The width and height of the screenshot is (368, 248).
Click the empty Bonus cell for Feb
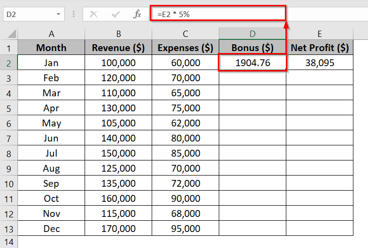(x=252, y=78)
